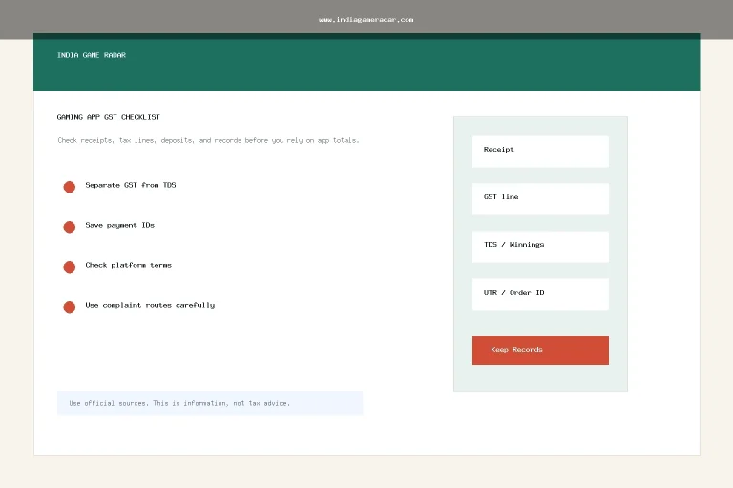Image resolution: width=733 pixels, height=488 pixels.
Task: Click the Save payment IDs text
Action: (119, 225)
